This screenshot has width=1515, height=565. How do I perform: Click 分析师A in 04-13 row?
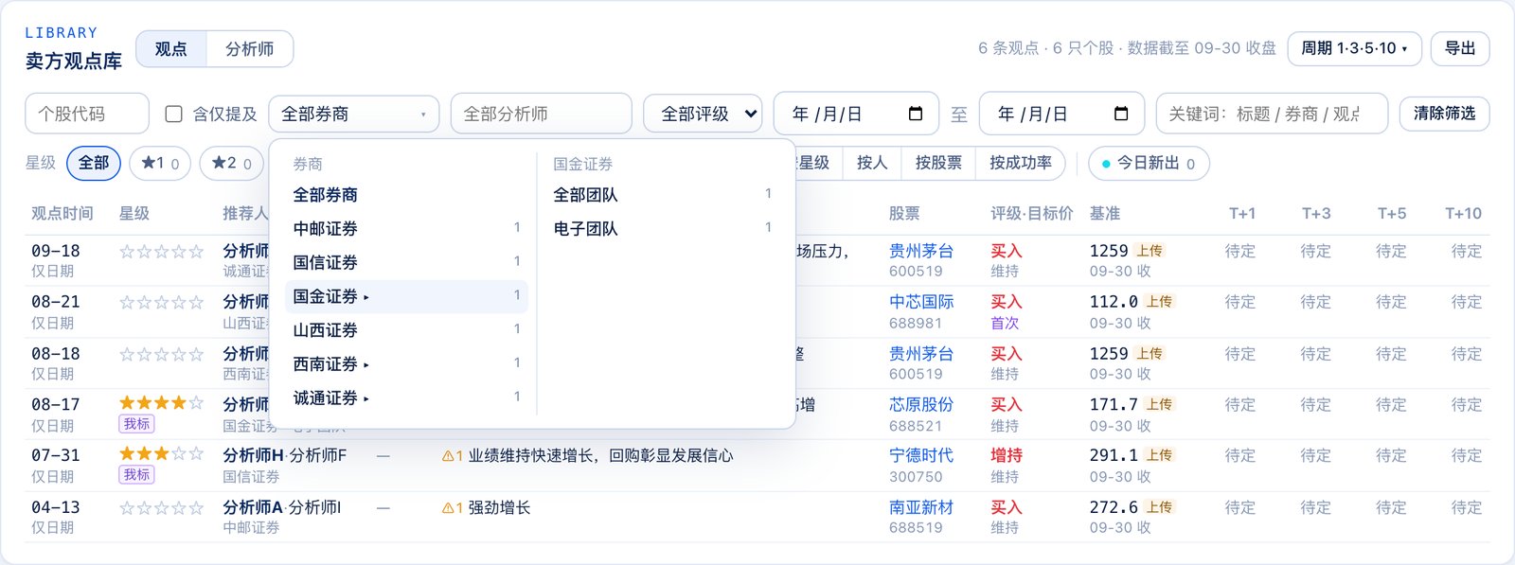253,508
